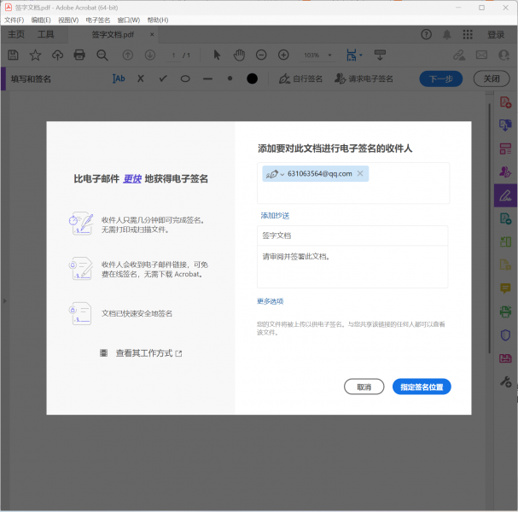This screenshot has width=518, height=512.
Task: Select the check mark tool
Action: click(x=163, y=79)
